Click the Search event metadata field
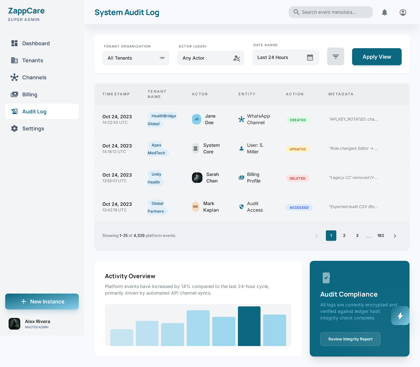Viewport: 420px width, 367px height. click(331, 12)
